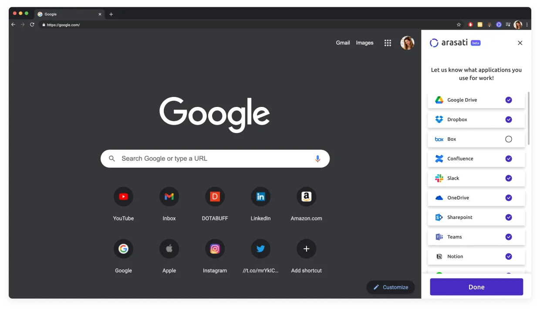Image resolution: width=540 pixels, height=309 pixels.
Task: Click the red AdBlock hand extension icon
Action: (470, 25)
